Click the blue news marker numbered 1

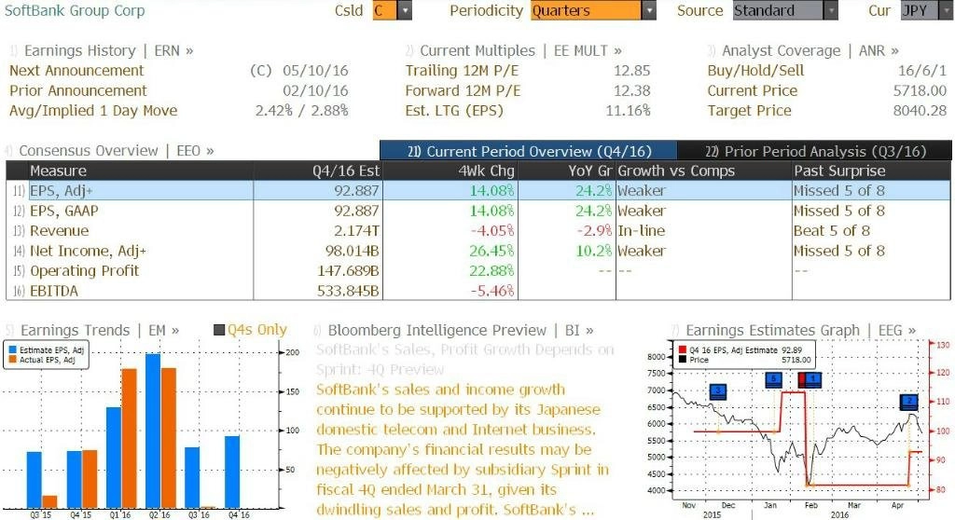point(813,380)
